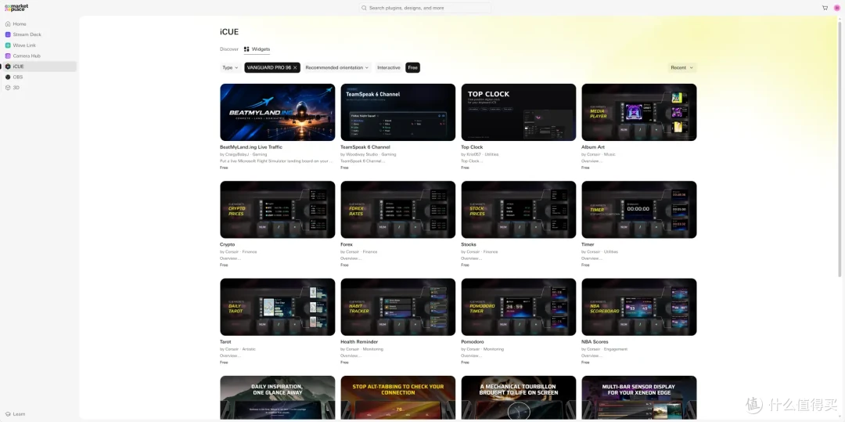Select Stream Deck label in sidebar
Image resolution: width=845 pixels, height=422 pixels.
27,34
